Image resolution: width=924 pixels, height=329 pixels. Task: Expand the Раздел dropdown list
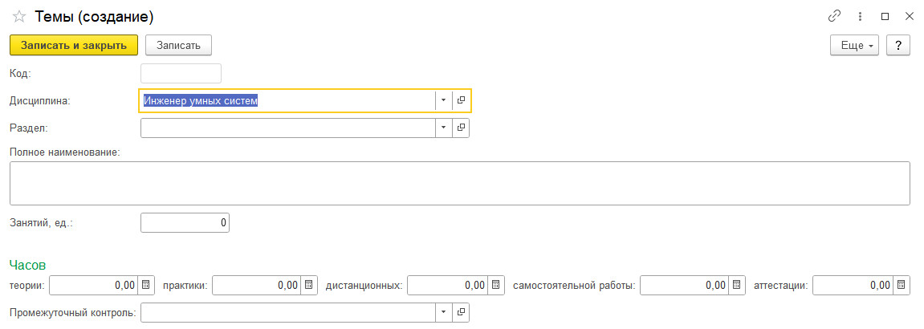click(443, 128)
